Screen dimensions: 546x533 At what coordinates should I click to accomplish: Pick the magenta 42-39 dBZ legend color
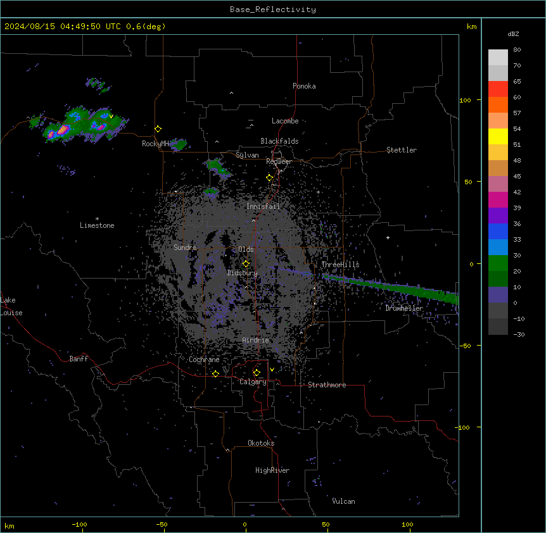tap(498, 199)
